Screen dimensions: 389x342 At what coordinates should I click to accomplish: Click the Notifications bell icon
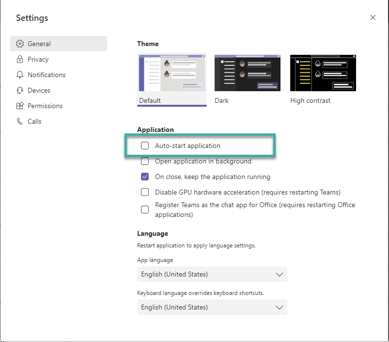(20, 75)
